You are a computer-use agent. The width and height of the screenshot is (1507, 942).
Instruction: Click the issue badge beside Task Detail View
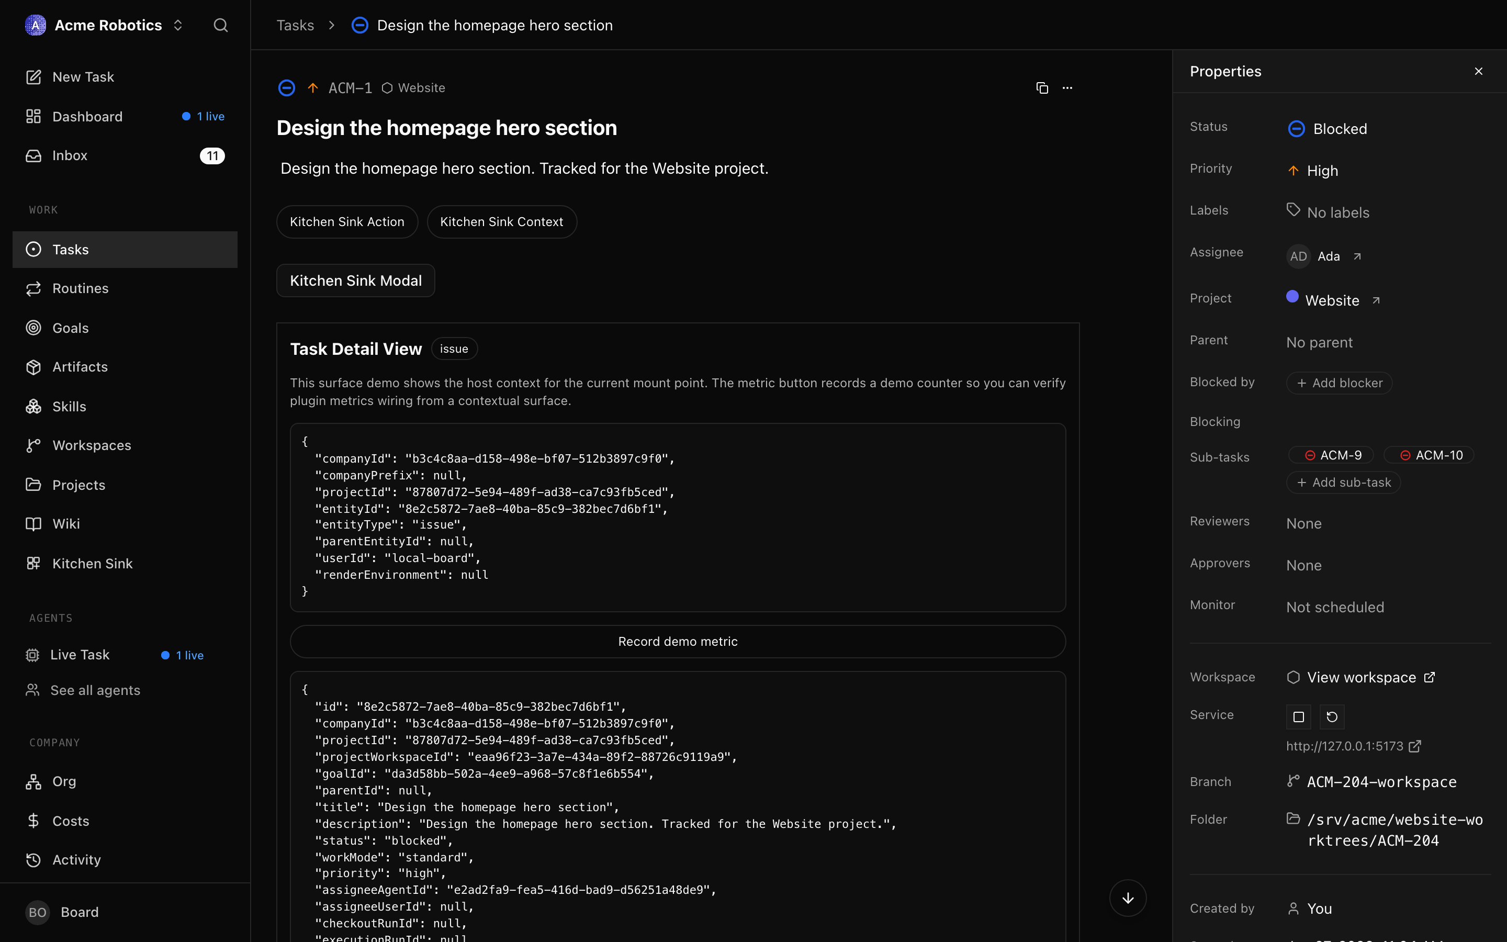tap(454, 349)
